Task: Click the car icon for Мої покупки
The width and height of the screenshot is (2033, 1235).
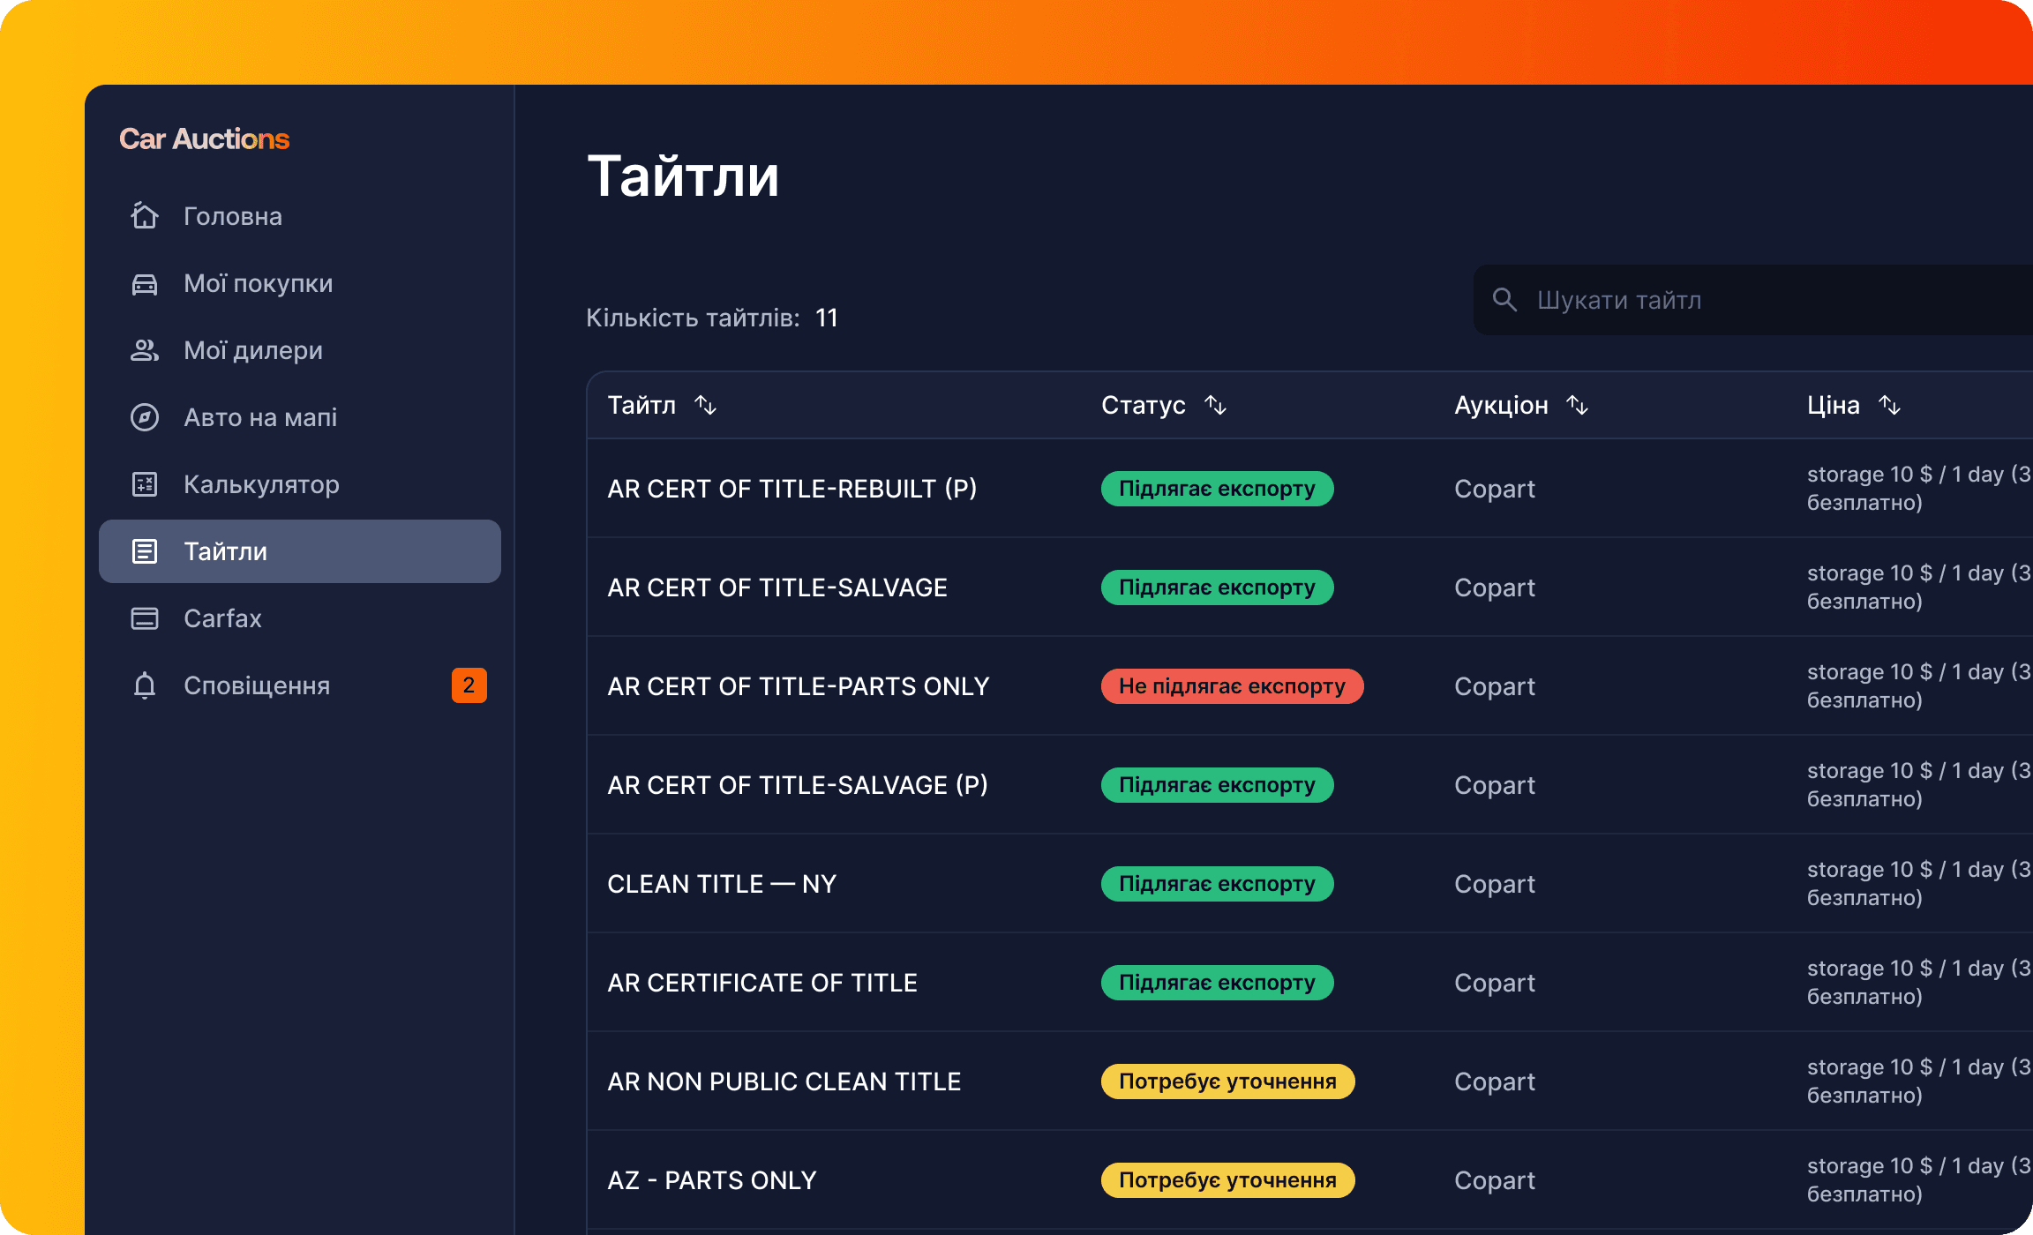Action: [x=145, y=284]
